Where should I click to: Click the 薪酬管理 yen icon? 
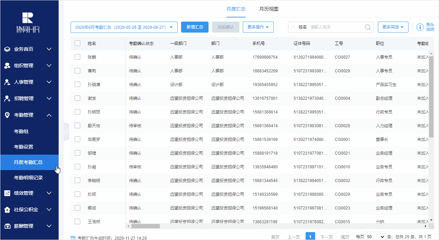click(x=7, y=226)
